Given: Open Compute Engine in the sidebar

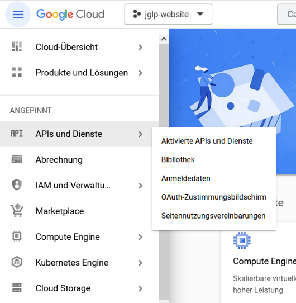Looking at the screenshot, I should point(79,236).
